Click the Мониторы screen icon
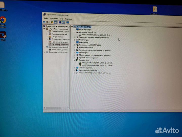 pos(77,53)
